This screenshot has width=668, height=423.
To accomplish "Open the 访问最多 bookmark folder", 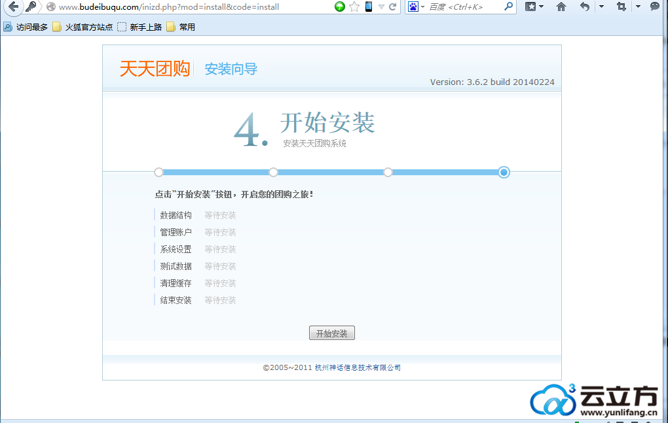I will (26, 27).
